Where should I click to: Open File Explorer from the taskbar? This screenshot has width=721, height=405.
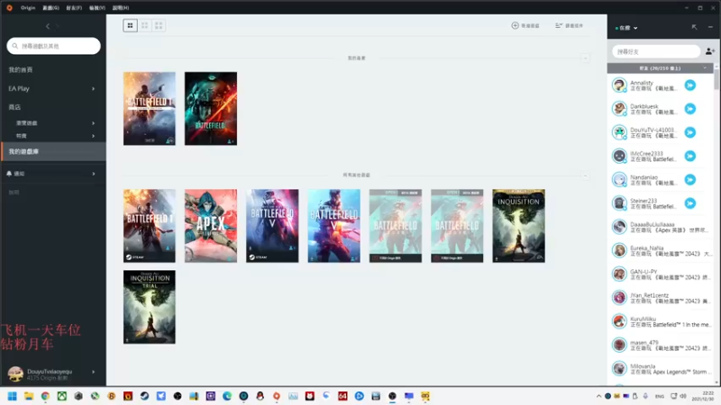coord(29,396)
